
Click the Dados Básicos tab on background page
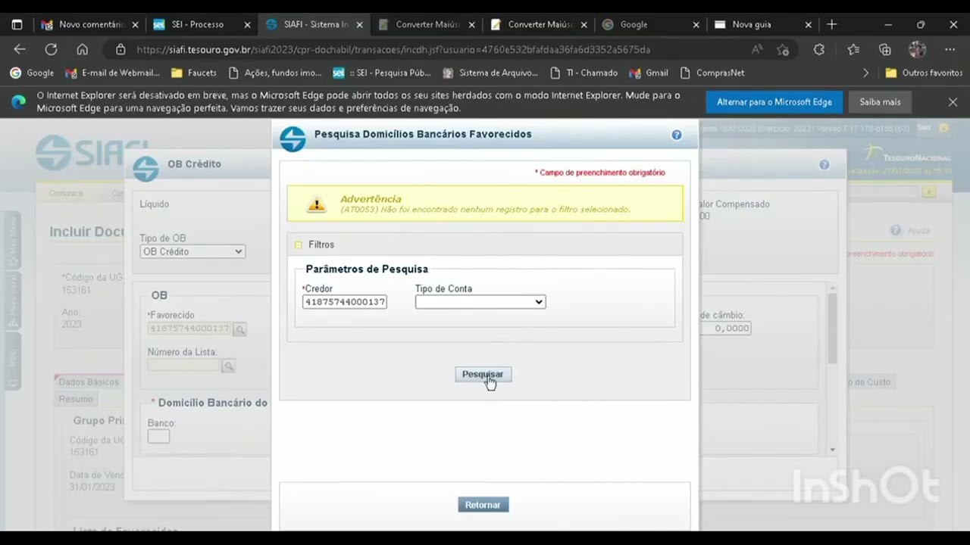click(x=89, y=382)
